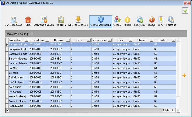Screen dimensions: 192x117
Task: Toggle the filter checkbox at grid bottom
Action: [8, 110]
